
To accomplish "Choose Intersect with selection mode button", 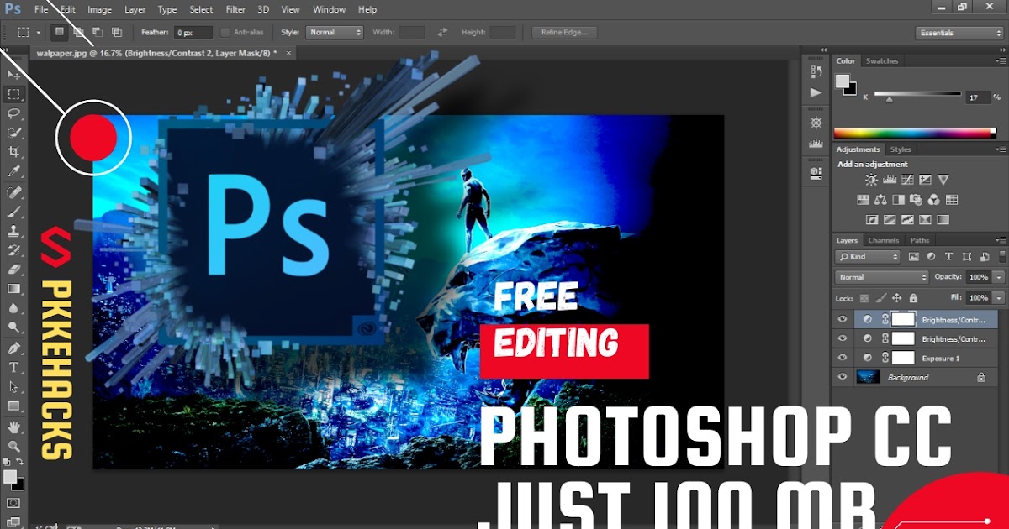I will (x=116, y=32).
